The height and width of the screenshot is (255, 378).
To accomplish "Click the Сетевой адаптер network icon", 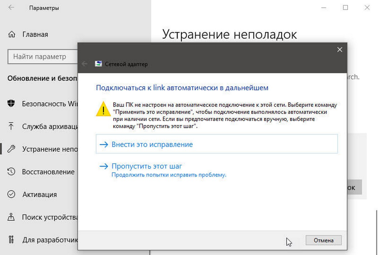I will tap(99, 64).
